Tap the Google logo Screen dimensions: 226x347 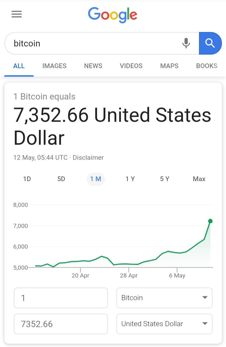(x=113, y=15)
